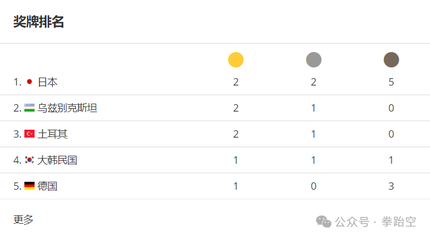Click Germany's bronze medal count 3
This screenshot has width=430, height=239.
[391, 186]
